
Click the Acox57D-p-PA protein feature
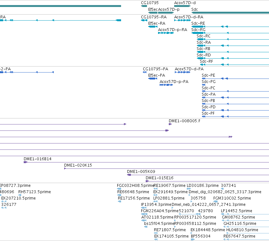[x=166, y=85]
